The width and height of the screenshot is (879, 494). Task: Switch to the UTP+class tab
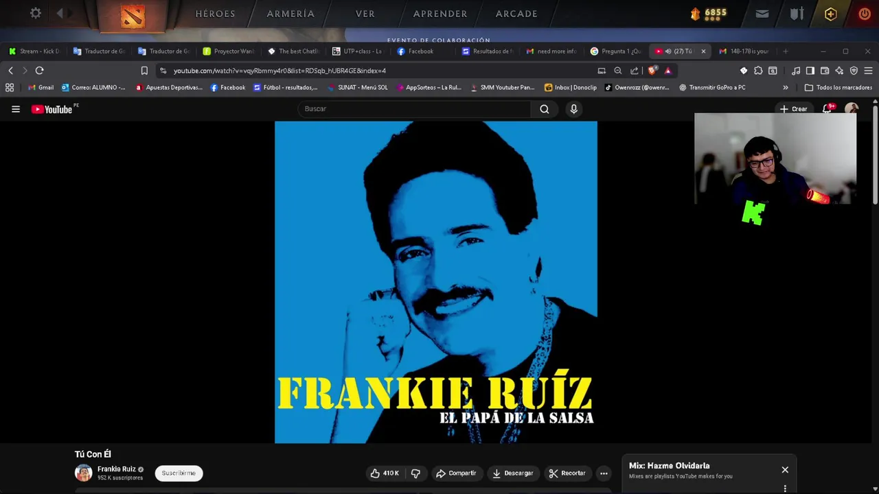click(358, 51)
